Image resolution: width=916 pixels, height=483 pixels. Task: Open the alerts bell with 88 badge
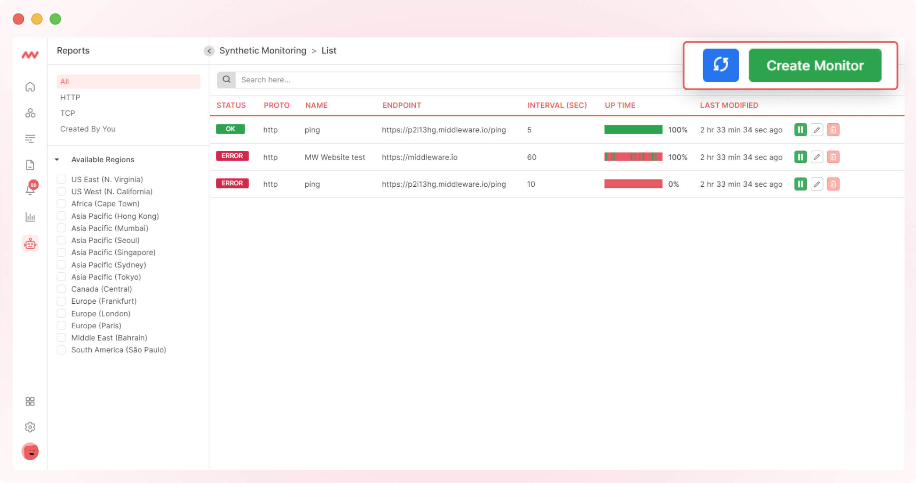pyautogui.click(x=30, y=189)
